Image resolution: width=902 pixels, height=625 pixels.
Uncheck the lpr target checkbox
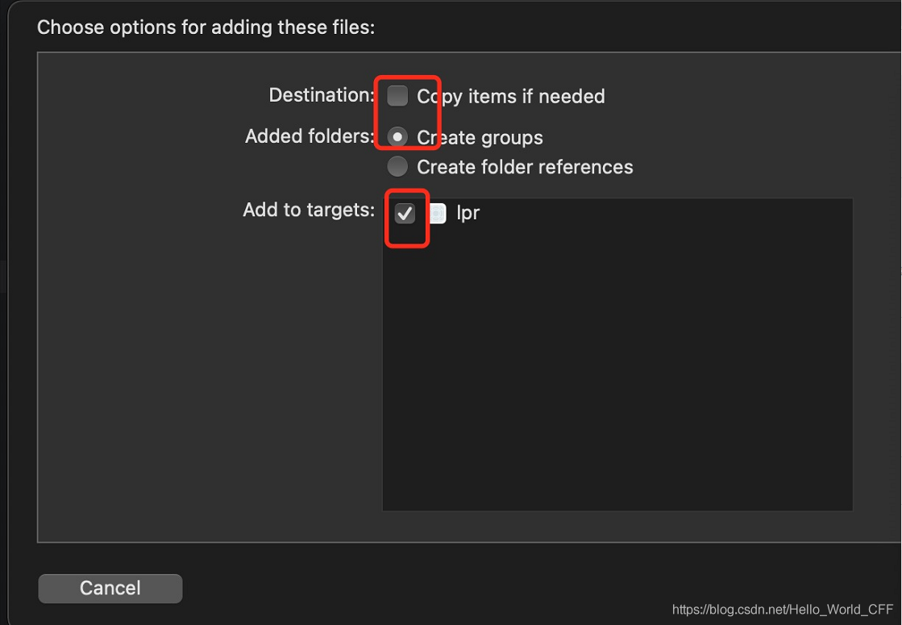pos(405,214)
